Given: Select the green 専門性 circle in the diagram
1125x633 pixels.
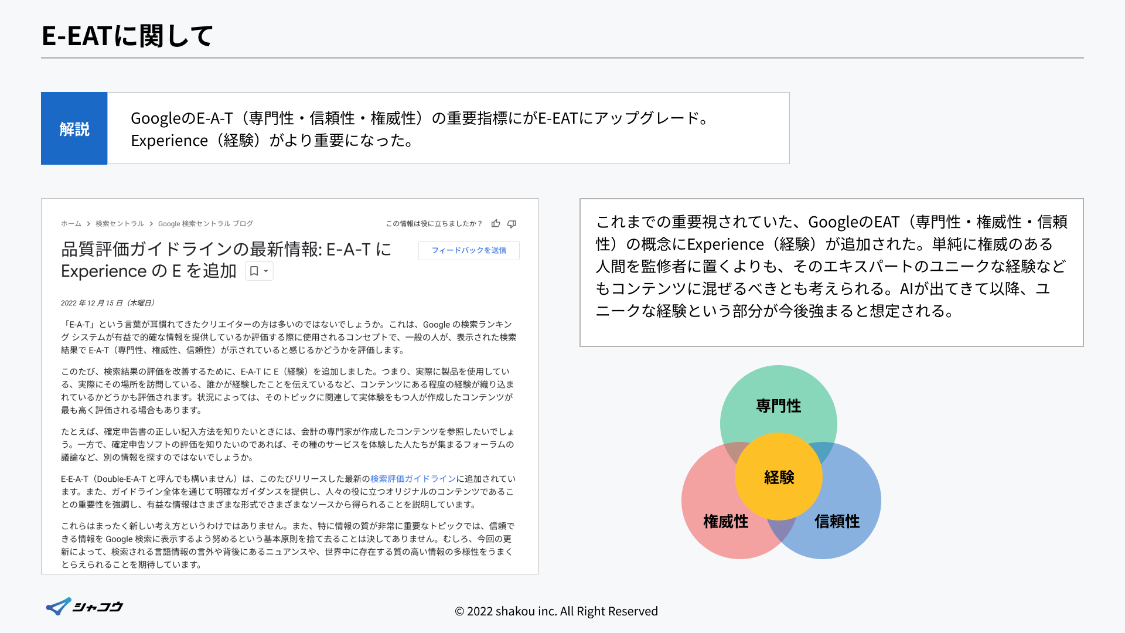Looking at the screenshot, I should [779, 404].
